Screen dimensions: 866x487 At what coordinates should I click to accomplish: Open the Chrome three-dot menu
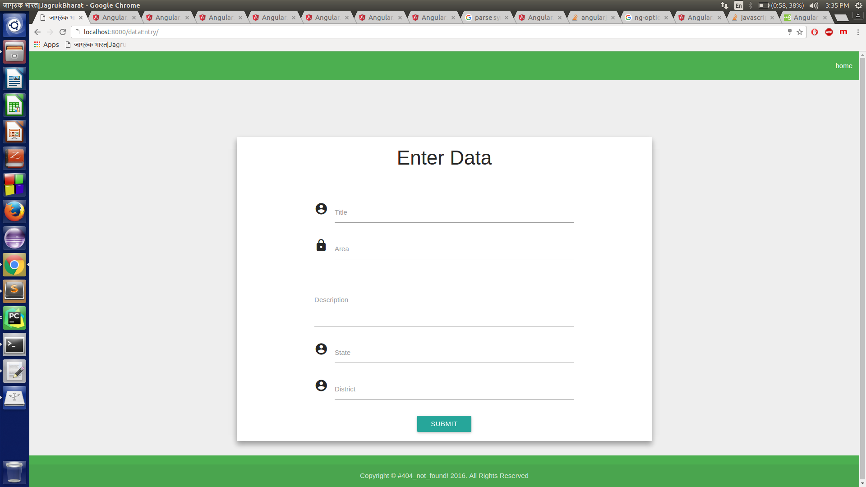(x=858, y=32)
